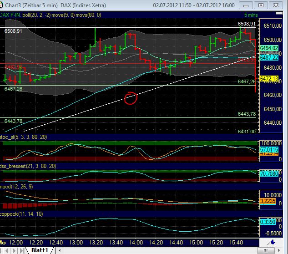The image size is (288, 254).
Task: Maximize the Chart3 chart window
Action: pos(261,5)
